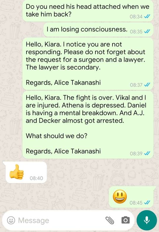
Task: Tap read ticks beside 08:39 timestamp
Action: (x=147, y=153)
